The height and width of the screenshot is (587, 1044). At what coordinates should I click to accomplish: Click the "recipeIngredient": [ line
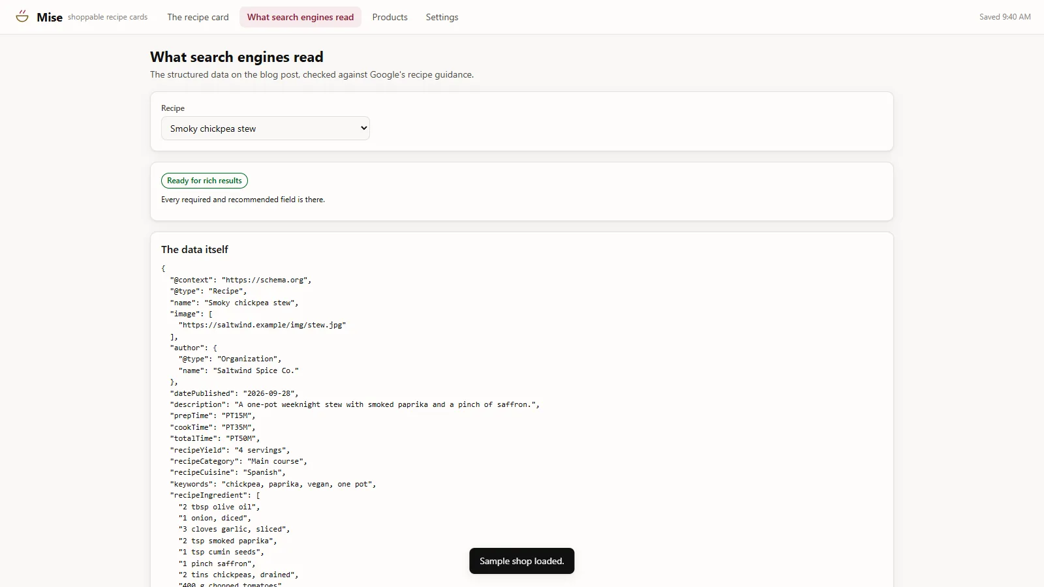coord(215,495)
